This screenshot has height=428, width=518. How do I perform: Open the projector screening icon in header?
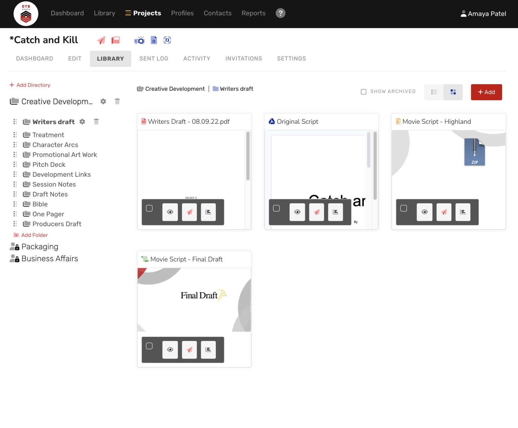click(x=140, y=40)
